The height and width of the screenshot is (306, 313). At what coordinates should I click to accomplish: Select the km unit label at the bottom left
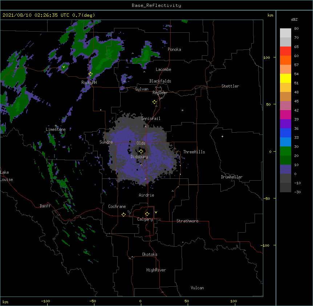(5, 302)
